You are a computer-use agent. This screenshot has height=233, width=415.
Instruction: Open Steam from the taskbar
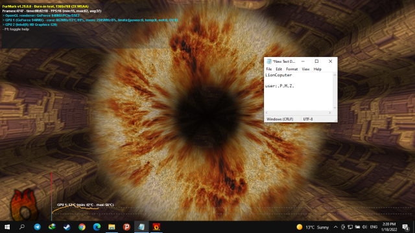pos(67,227)
